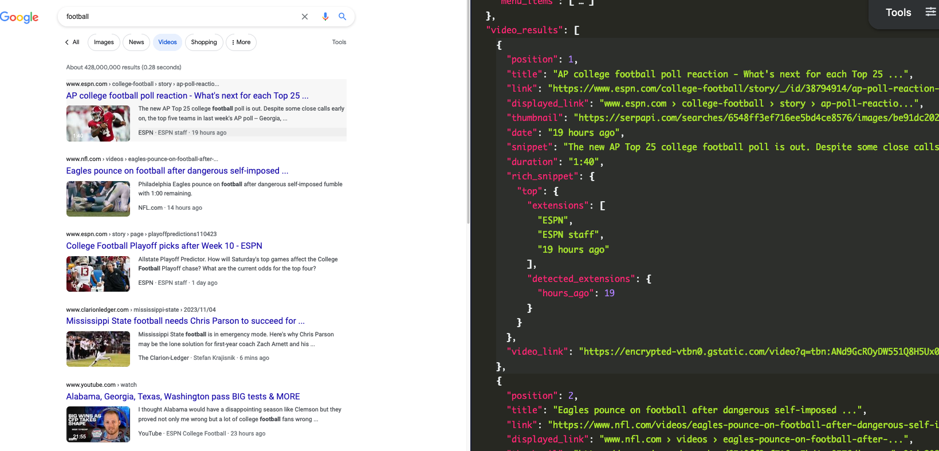Open AP college football poll reaction link

(187, 96)
